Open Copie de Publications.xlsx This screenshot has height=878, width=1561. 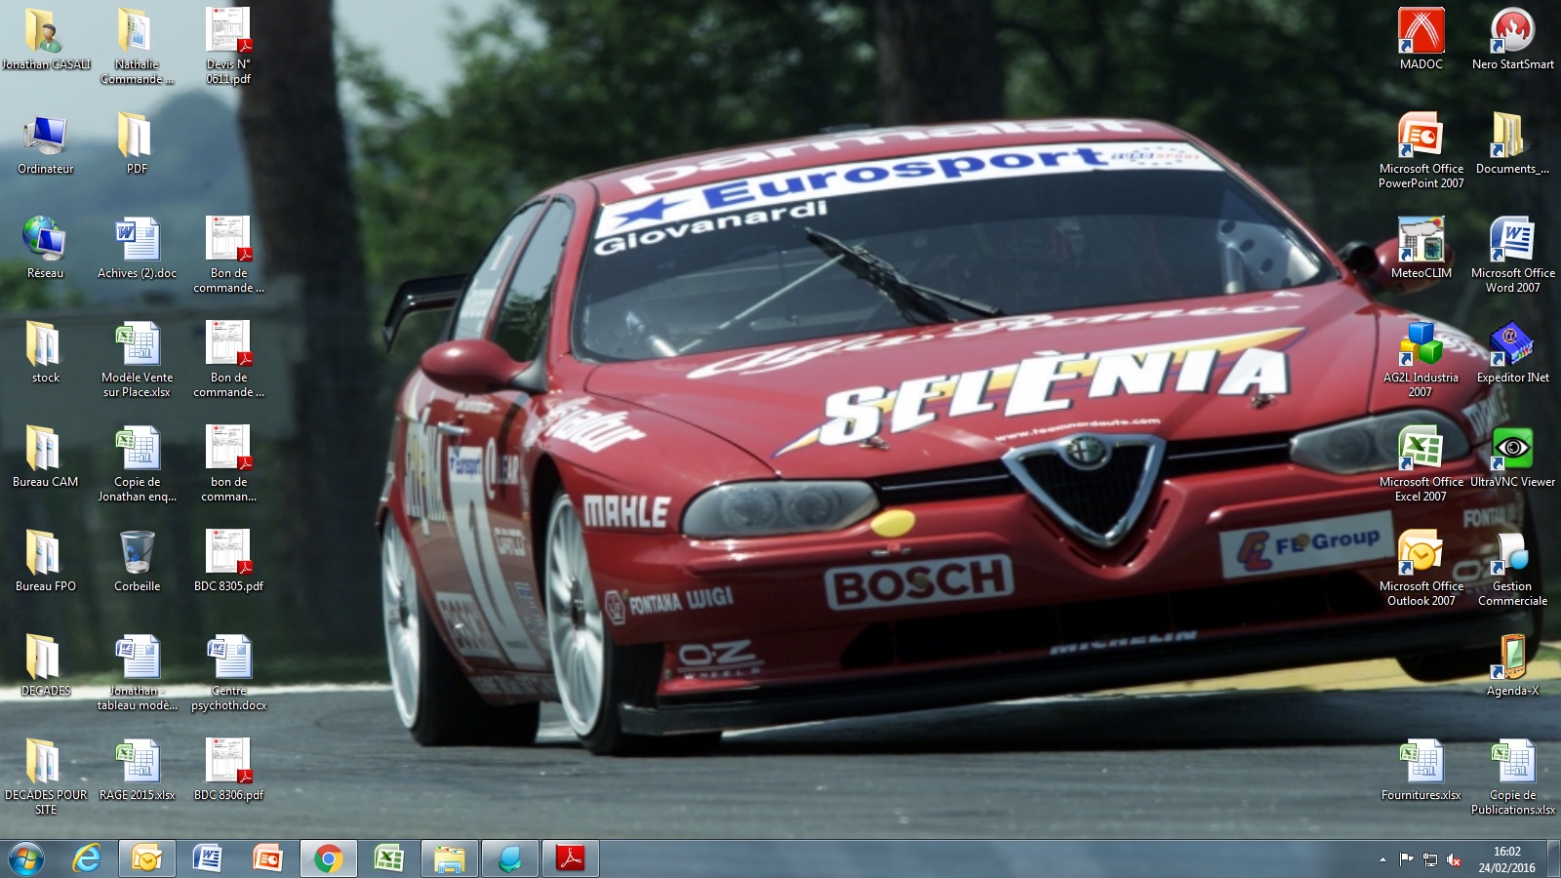coord(1512,777)
